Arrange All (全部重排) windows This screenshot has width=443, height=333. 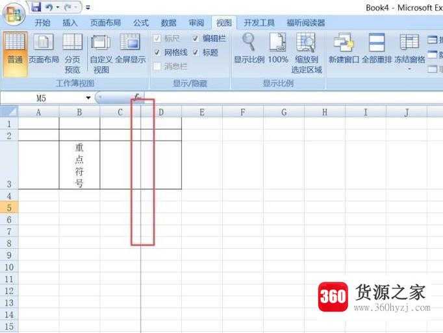pos(377,49)
